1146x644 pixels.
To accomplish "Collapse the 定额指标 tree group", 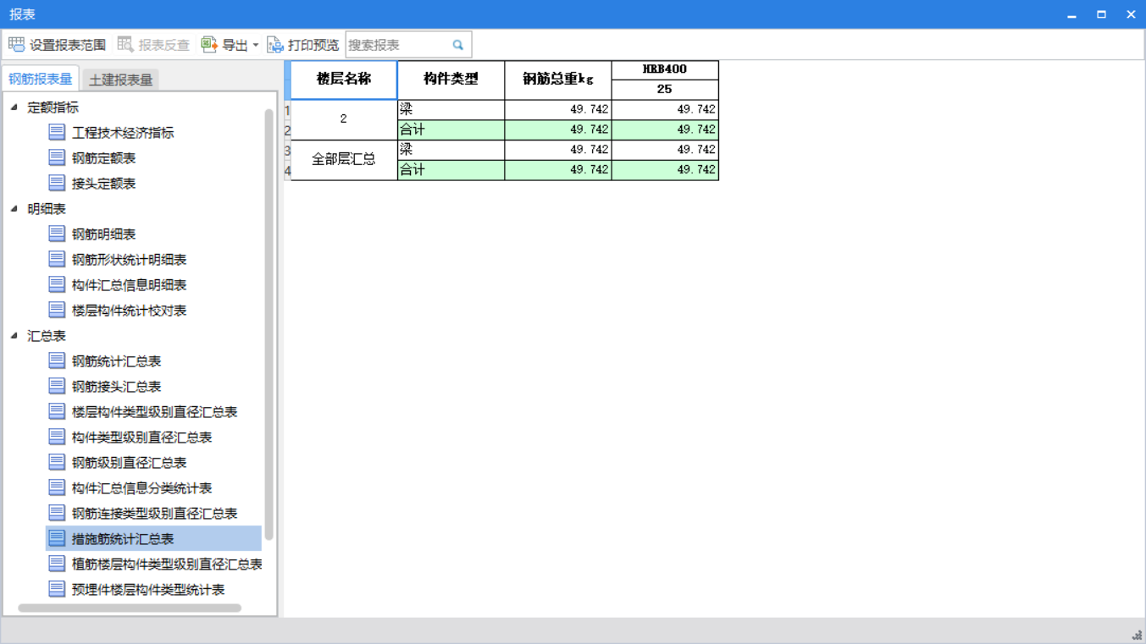I will [x=14, y=107].
